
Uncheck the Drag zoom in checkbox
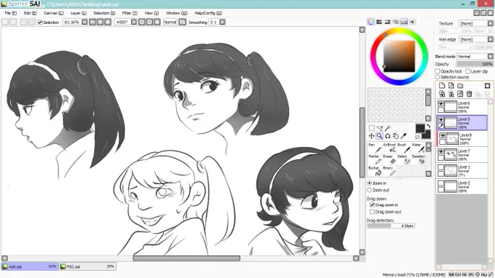pyautogui.click(x=372, y=204)
